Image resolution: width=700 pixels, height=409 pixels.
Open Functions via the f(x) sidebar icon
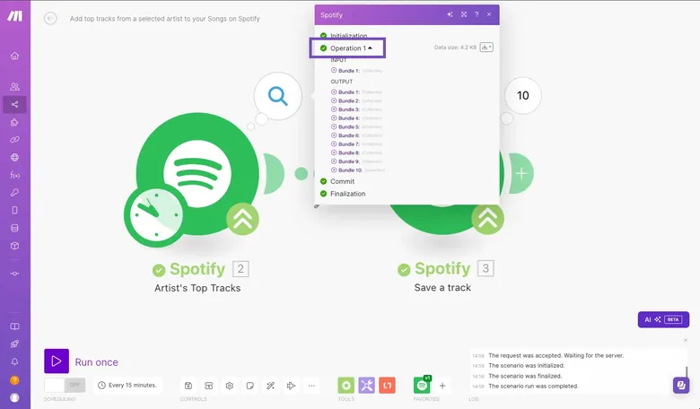(x=14, y=175)
